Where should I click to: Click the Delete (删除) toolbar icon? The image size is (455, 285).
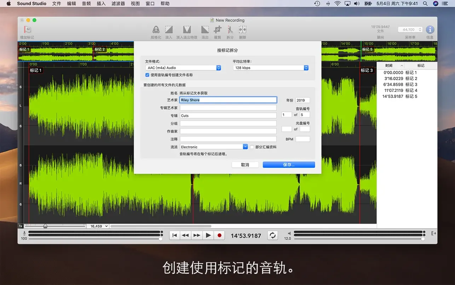(x=243, y=30)
